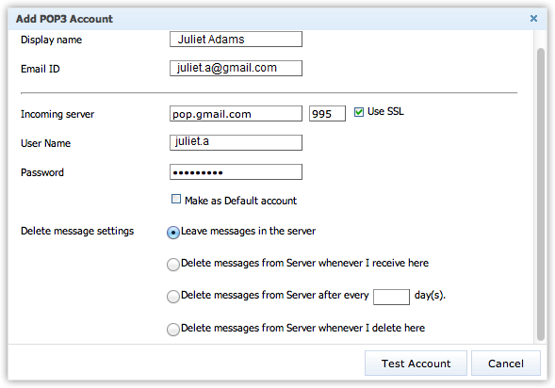555x388 pixels.
Task: Close the Add POP3 Account dialog
Action: point(533,19)
